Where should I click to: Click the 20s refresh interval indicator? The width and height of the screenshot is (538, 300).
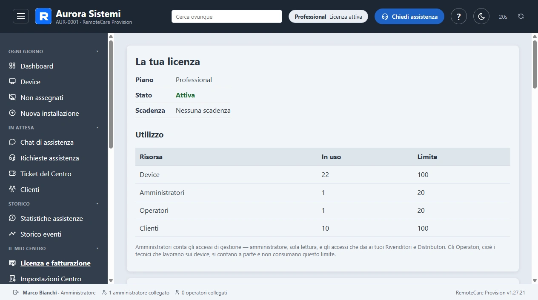pos(503,17)
